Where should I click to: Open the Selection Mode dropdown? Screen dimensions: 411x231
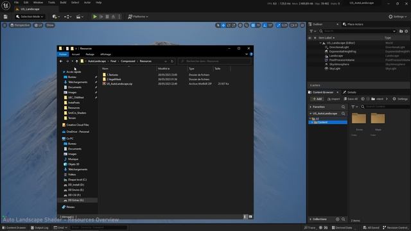30,17
